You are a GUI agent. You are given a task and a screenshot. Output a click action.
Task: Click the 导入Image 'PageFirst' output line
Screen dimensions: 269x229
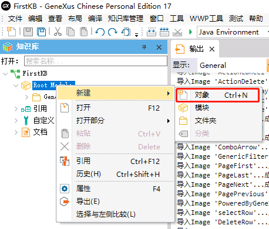[x=223, y=166]
